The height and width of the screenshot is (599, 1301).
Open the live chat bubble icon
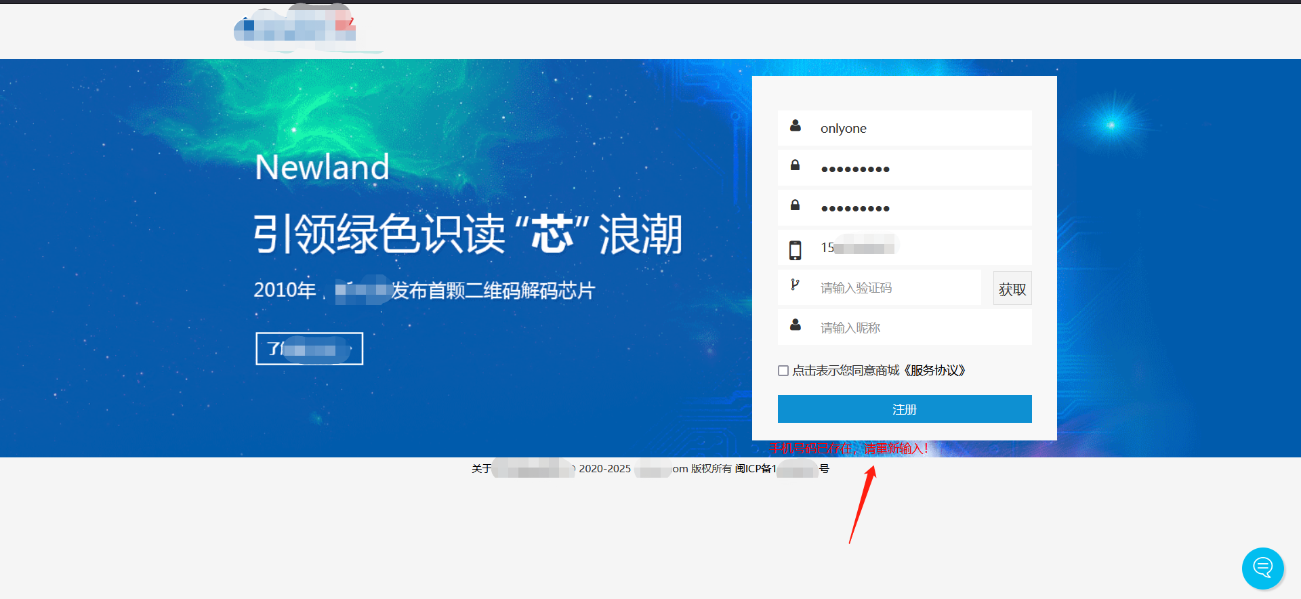coord(1263,568)
